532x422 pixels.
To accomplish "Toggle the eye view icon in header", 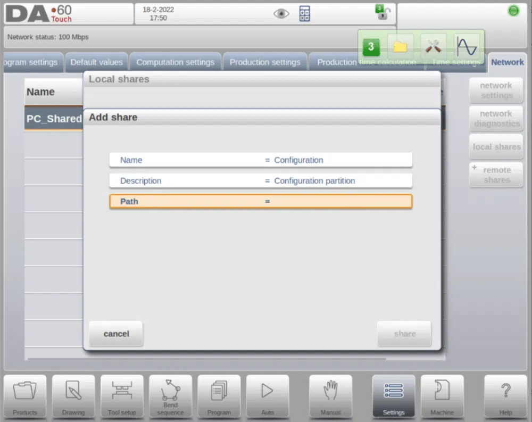I will [x=281, y=14].
